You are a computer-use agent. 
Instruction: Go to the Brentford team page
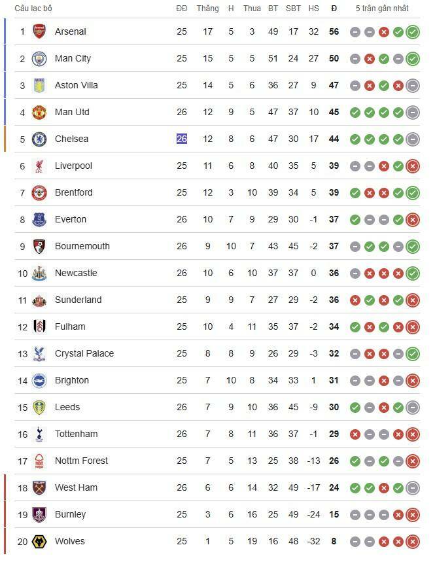click(73, 192)
